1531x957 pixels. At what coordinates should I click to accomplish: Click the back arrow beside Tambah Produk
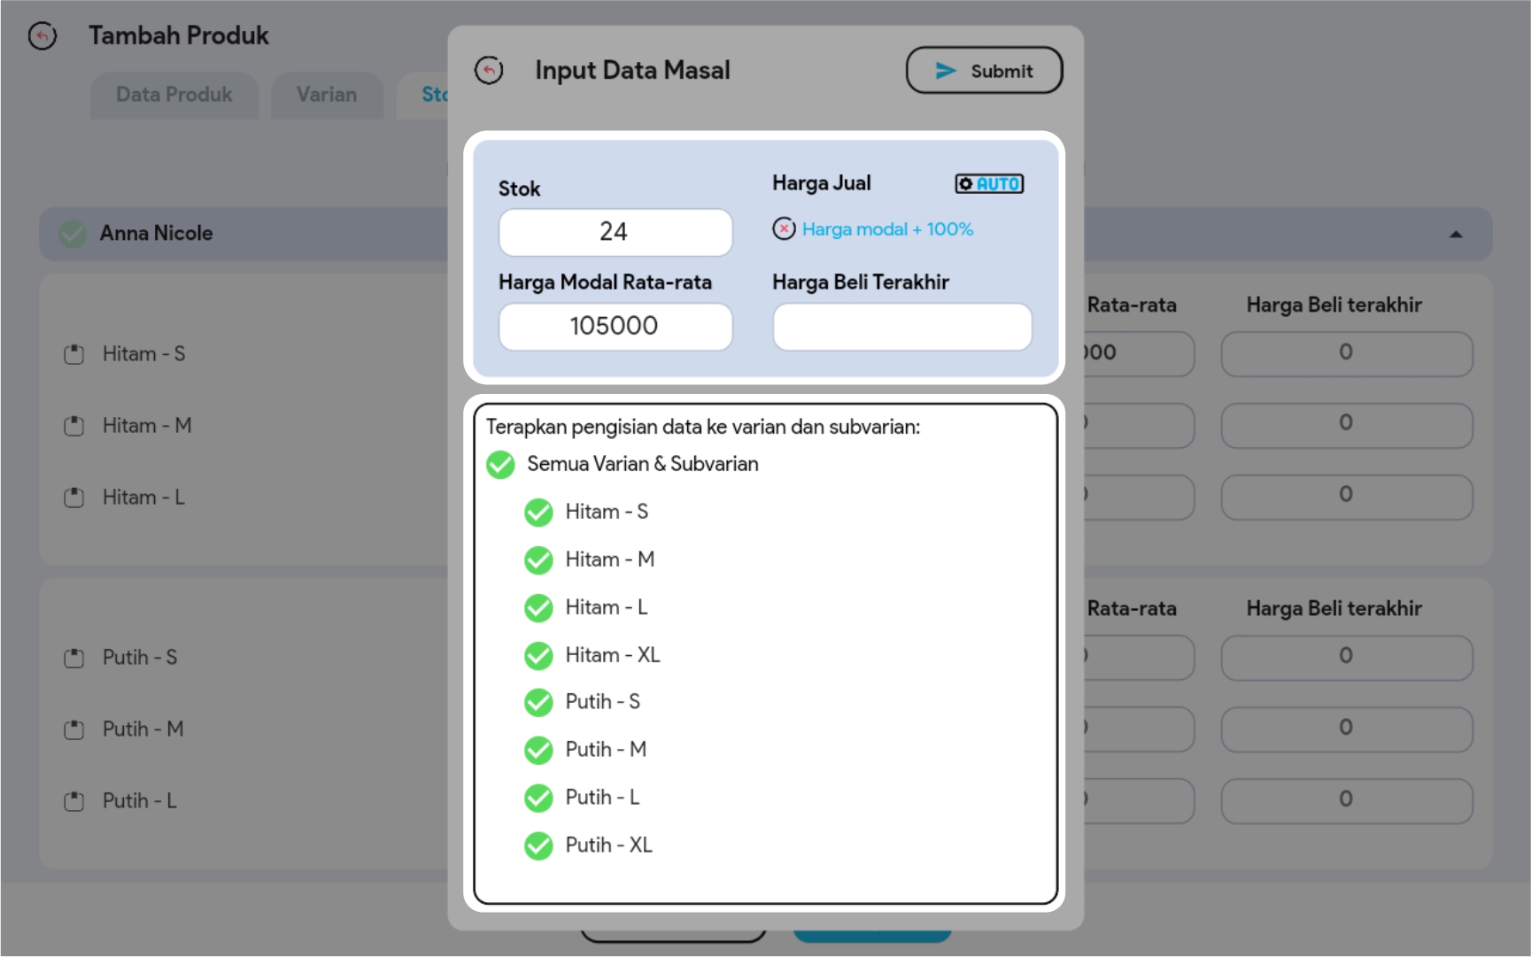pyautogui.click(x=43, y=36)
